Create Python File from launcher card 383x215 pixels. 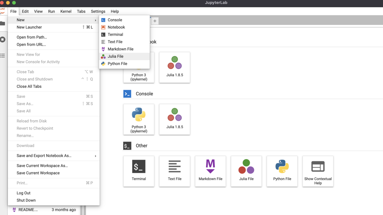tap(282, 171)
